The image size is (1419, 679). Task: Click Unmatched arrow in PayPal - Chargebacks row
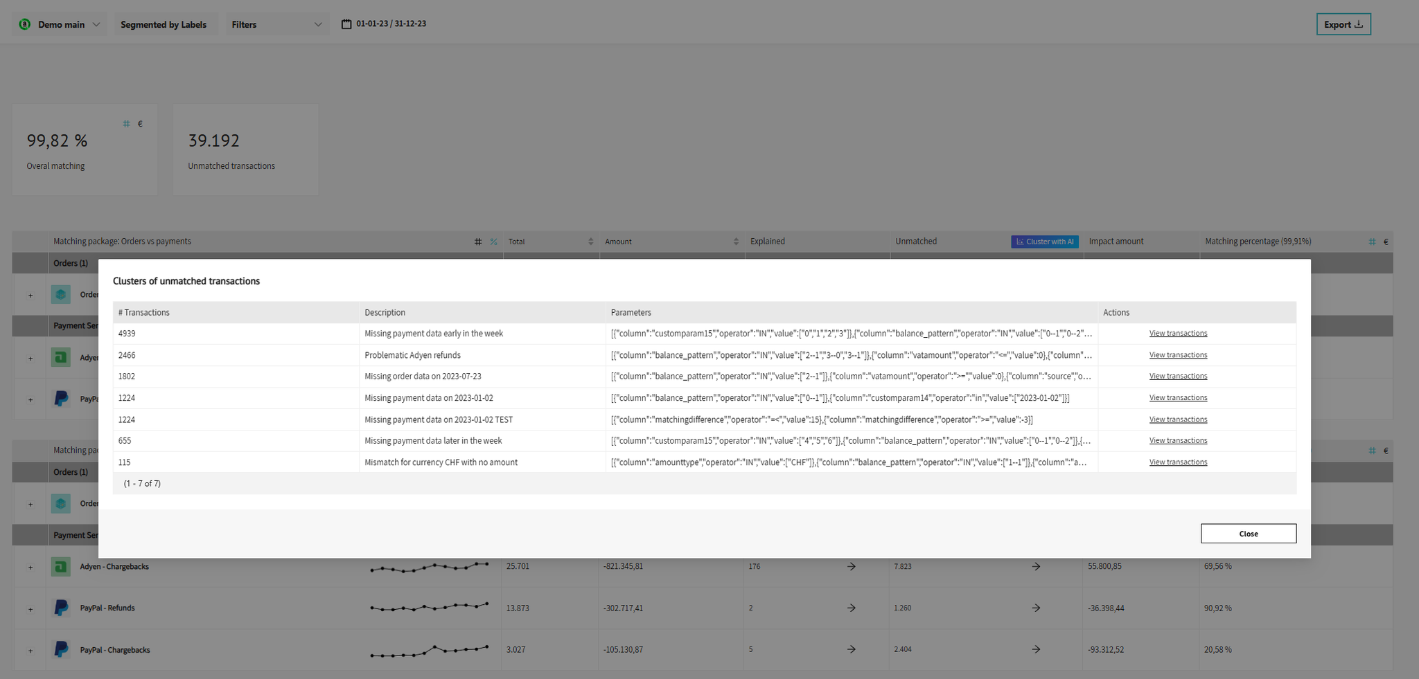tap(1035, 649)
